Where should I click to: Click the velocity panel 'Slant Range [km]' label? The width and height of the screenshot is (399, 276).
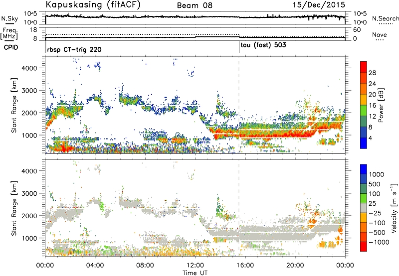14,208
